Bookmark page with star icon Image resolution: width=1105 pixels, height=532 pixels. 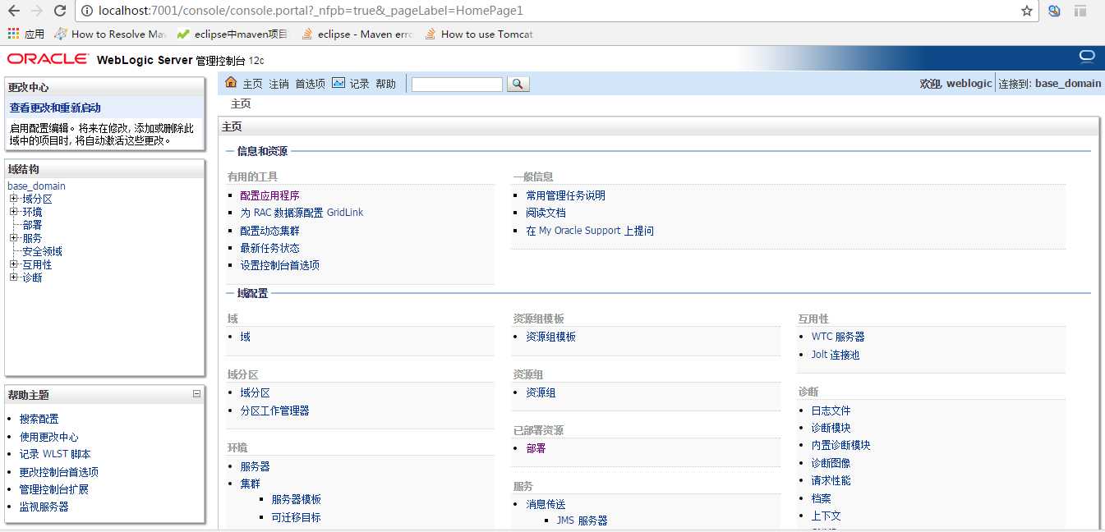[1027, 11]
